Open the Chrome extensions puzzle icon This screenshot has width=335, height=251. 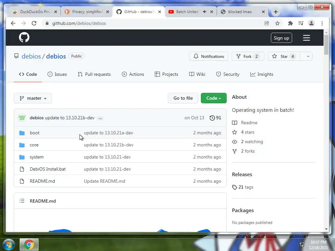(x=291, y=23)
